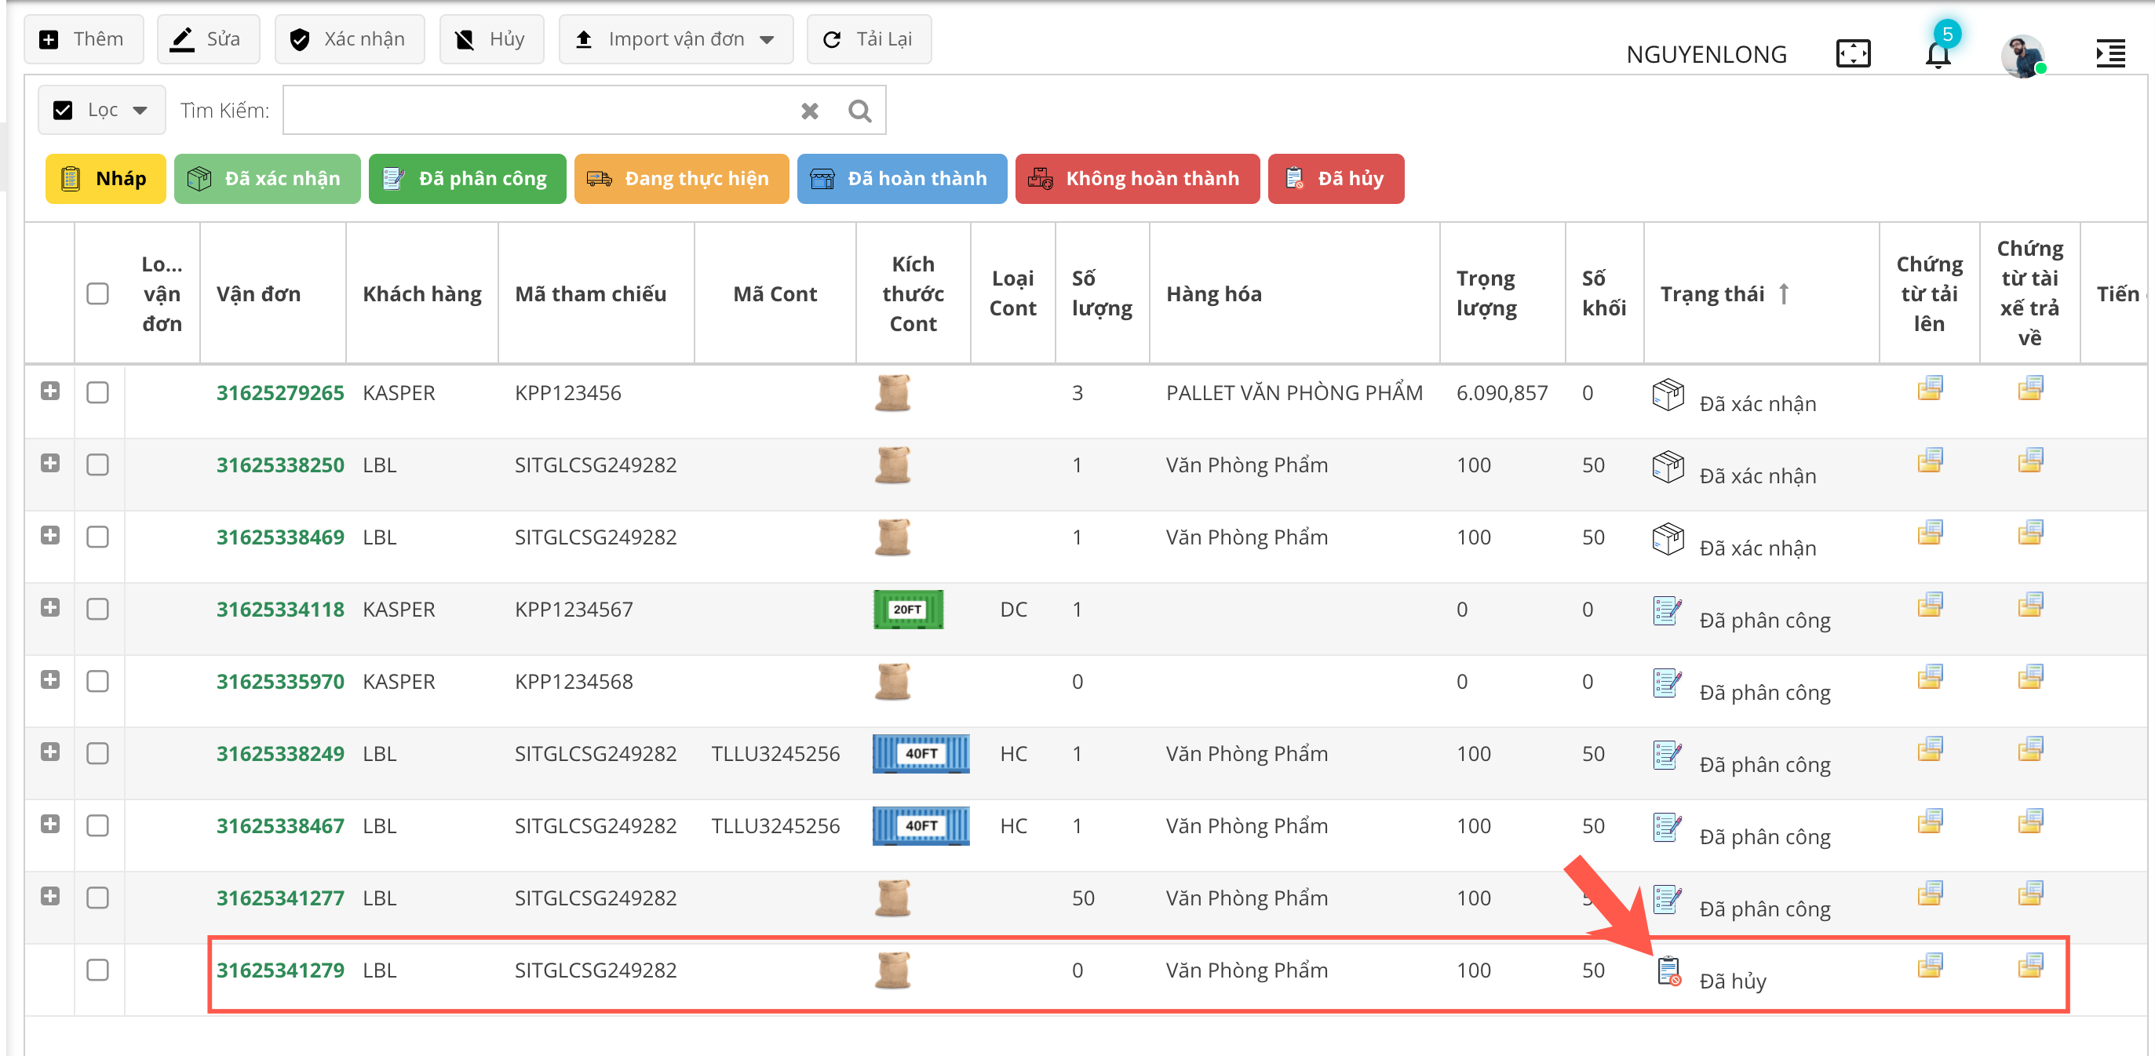Screen dimensions: 2155x1056
Task: Click driver return document icon for 31625341279
Action: coord(2029,966)
